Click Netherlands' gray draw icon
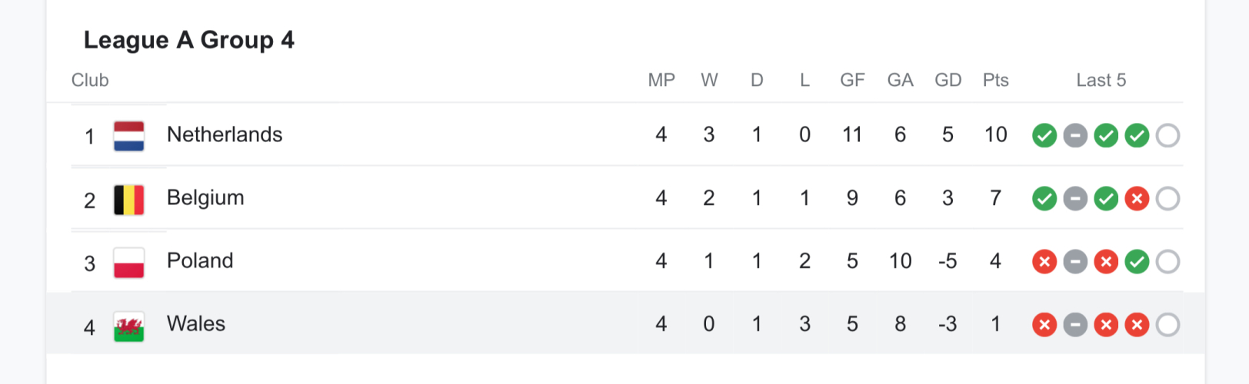This screenshot has width=1249, height=384. (x=1074, y=136)
